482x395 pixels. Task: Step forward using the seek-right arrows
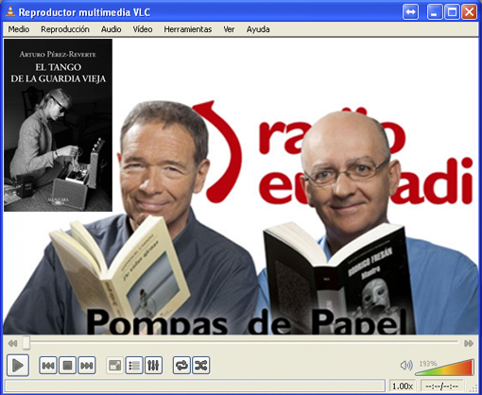pyautogui.click(x=469, y=343)
